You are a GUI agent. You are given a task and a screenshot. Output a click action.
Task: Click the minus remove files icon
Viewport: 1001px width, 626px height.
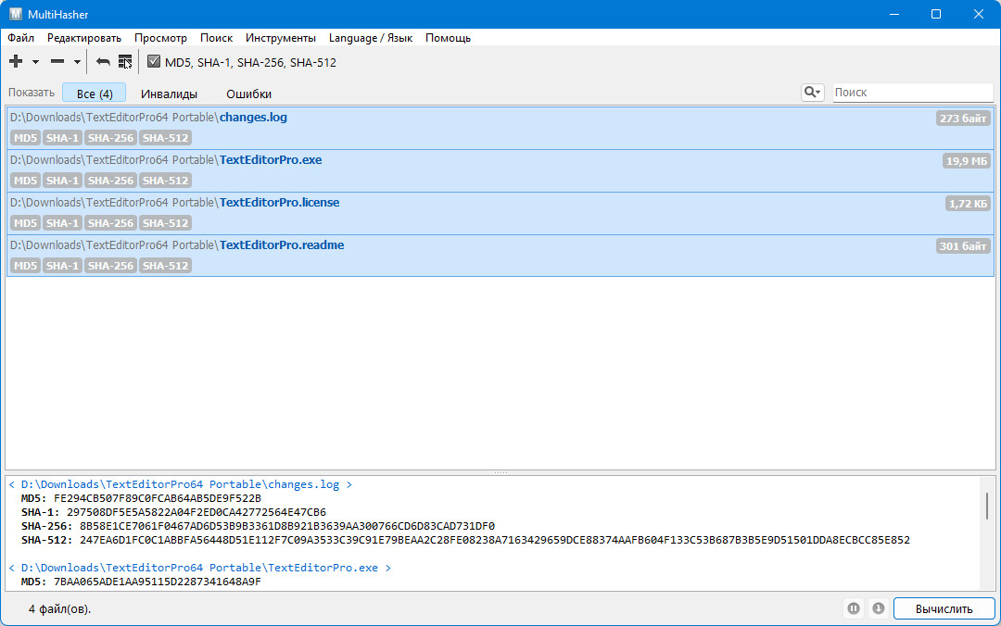tap(57, 61)
